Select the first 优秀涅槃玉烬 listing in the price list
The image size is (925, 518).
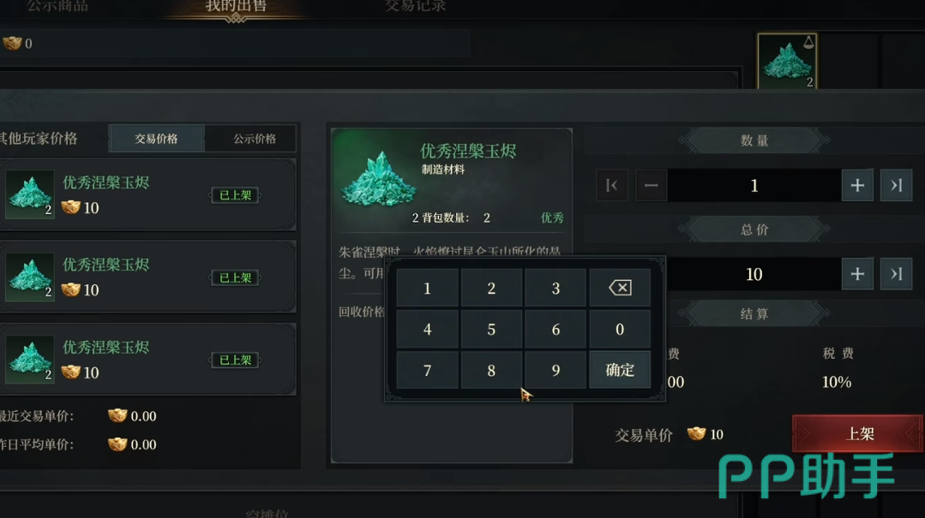147,194
